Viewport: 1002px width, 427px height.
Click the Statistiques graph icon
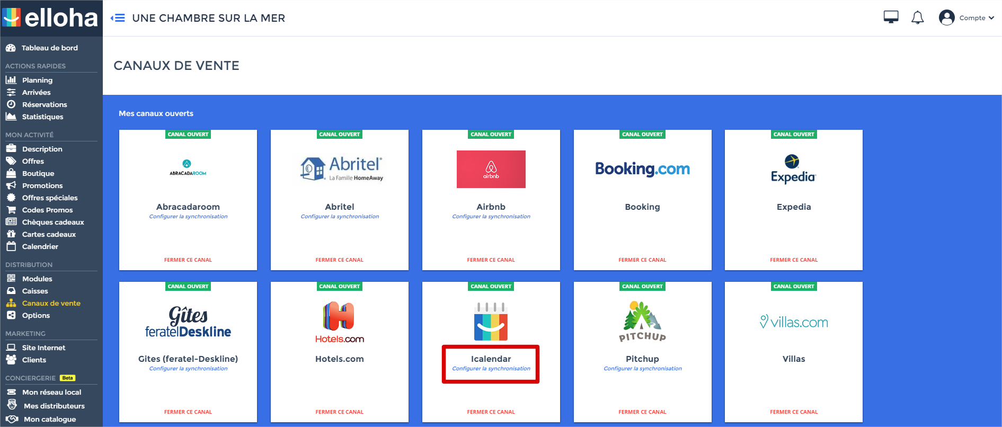tap(11, 117)
